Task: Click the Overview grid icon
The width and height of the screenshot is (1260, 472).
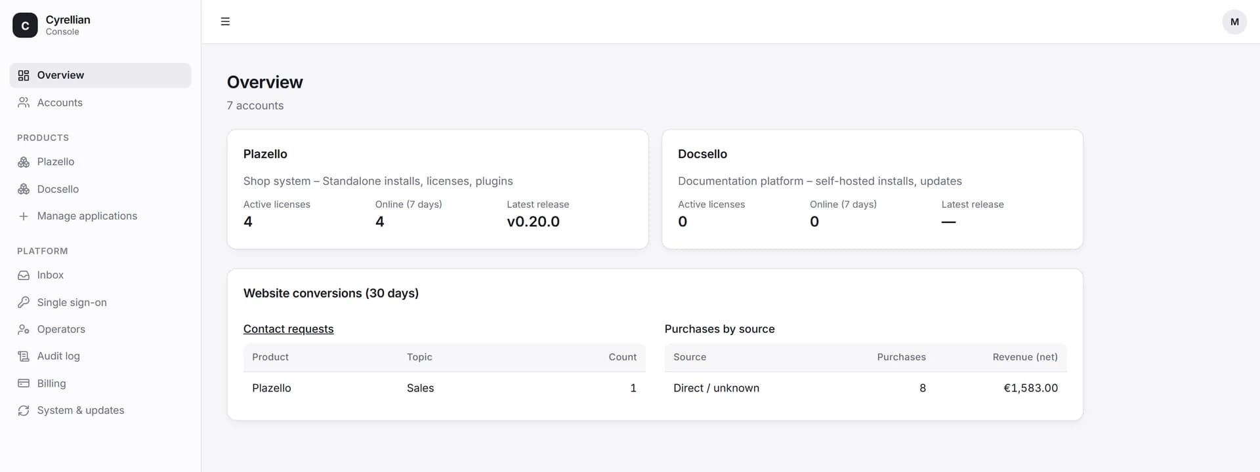Action: pos(24,75)
